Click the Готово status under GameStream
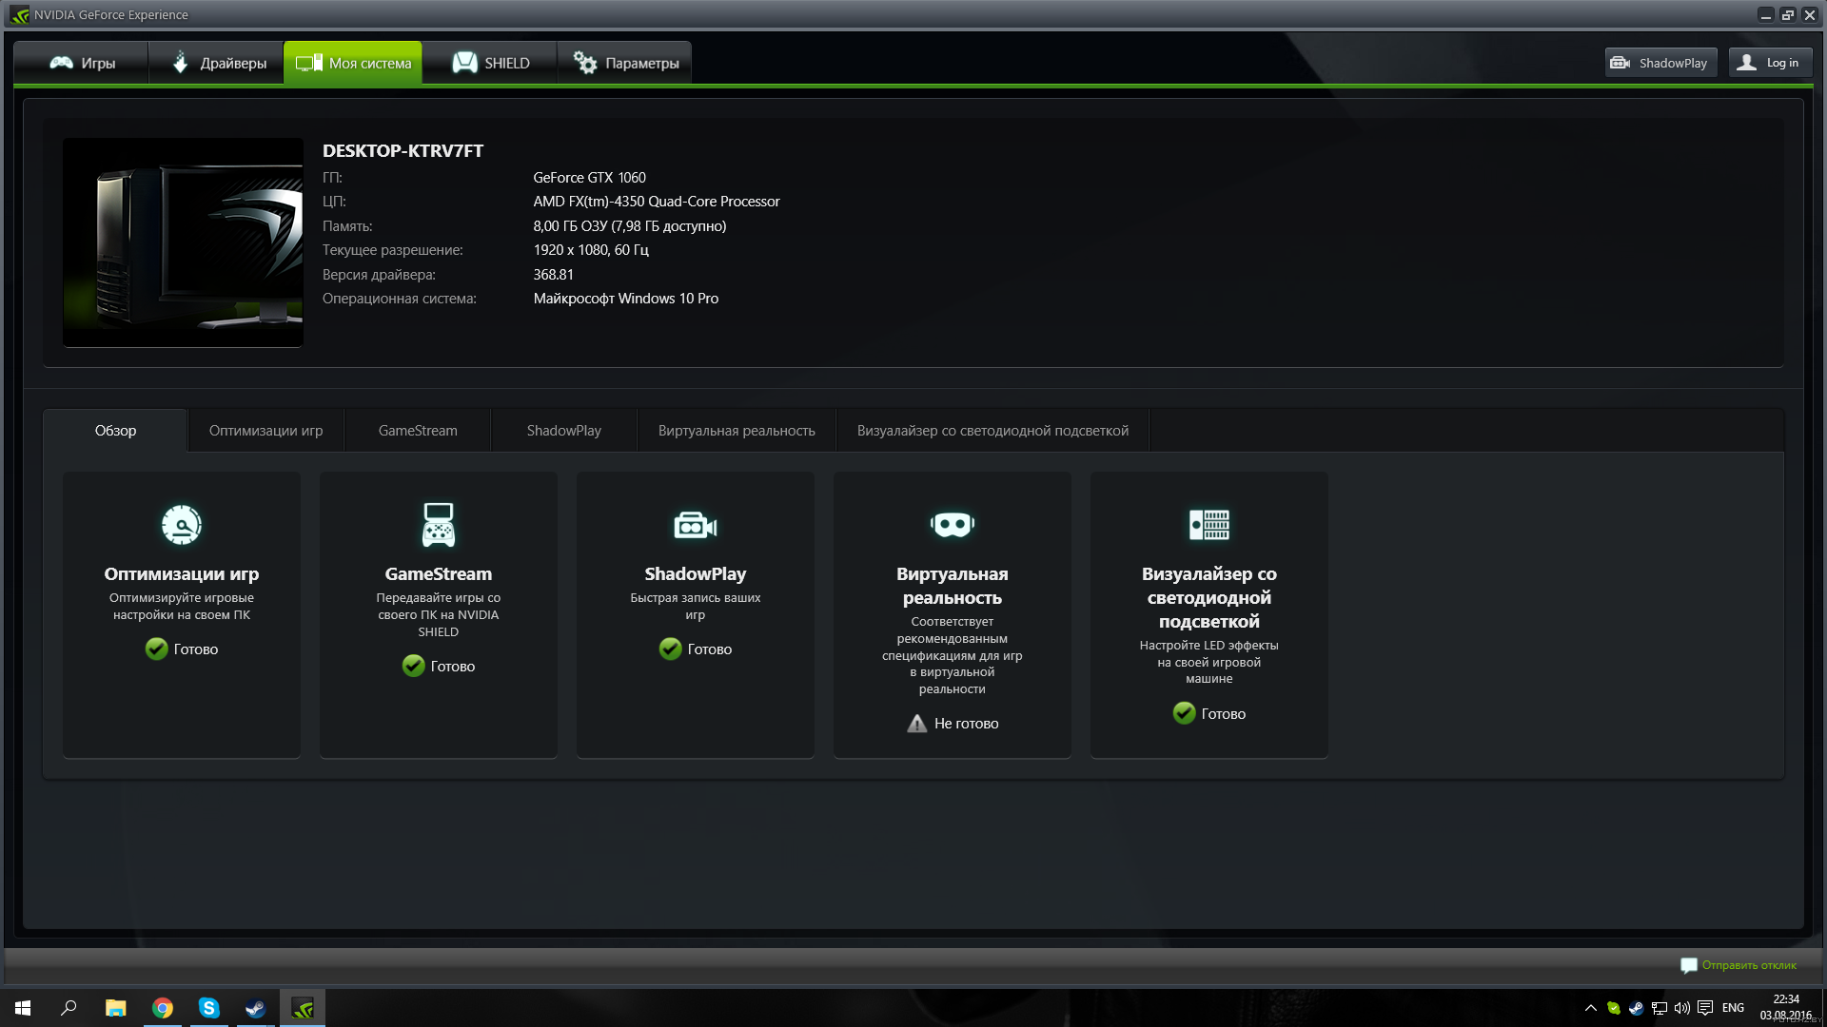 [453, 667]
